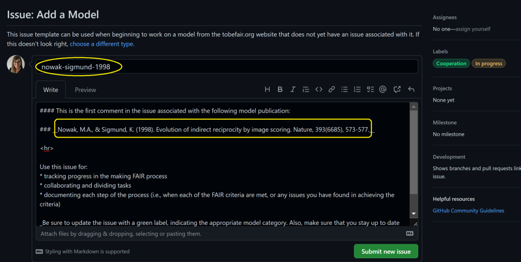Click the text area resize handle
Viewport: 521px width, 262px height.
coord(415,224)
